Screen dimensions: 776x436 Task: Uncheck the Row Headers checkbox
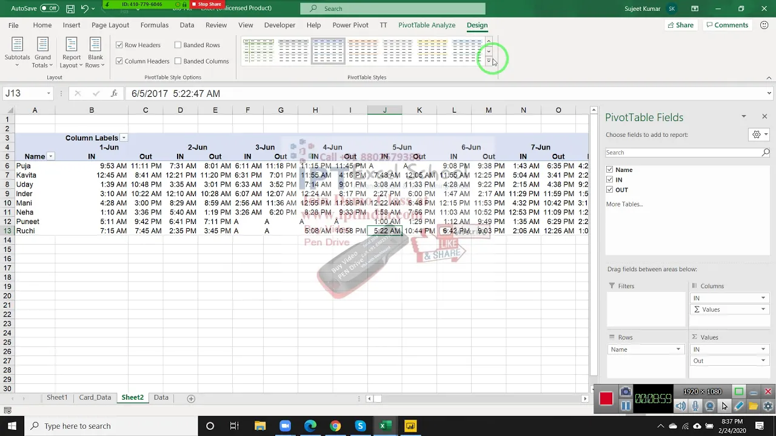click(119, 45)
